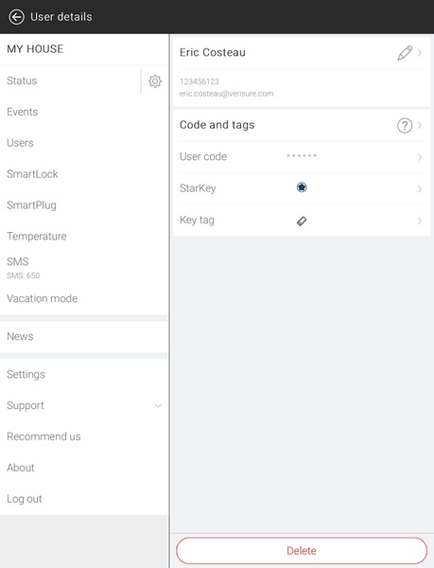Open StarKey row chevron
The image size is (434, 568).
tap(420, 188)
